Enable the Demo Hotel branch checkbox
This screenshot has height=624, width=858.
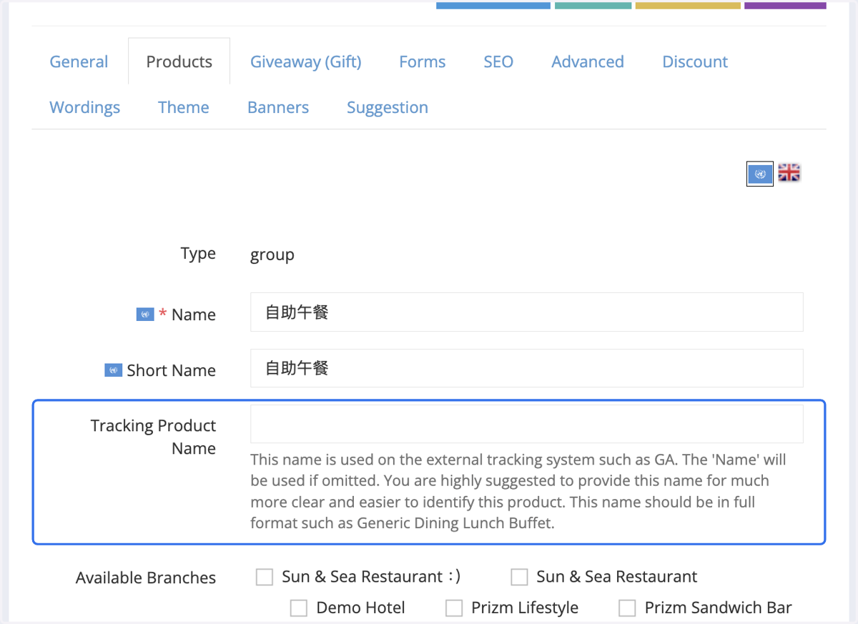click(x=299, y=608)
